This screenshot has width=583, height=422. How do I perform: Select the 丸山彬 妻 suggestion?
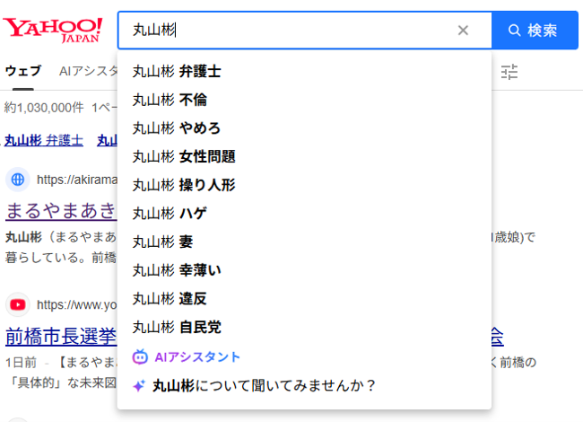pos(162,242)
